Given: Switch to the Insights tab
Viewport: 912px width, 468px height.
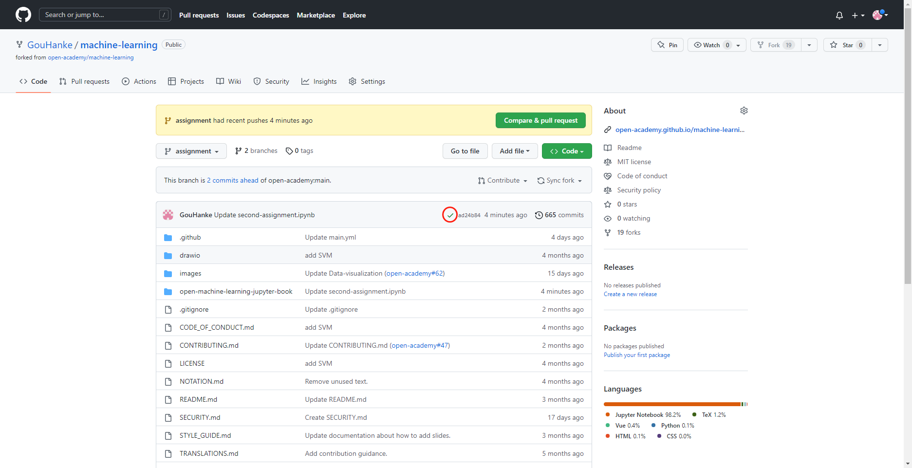Looking at the screenshot, I should pyautogui.click(x=319, y=81).
